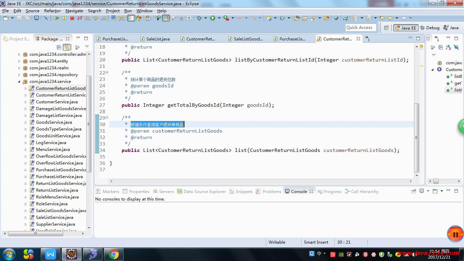Open the Source menu

[x=32, y=11]
